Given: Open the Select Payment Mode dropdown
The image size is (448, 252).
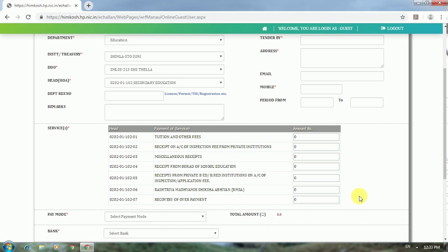Looking at the screenshot, I should pyautogui.click(x=155, y=217).
